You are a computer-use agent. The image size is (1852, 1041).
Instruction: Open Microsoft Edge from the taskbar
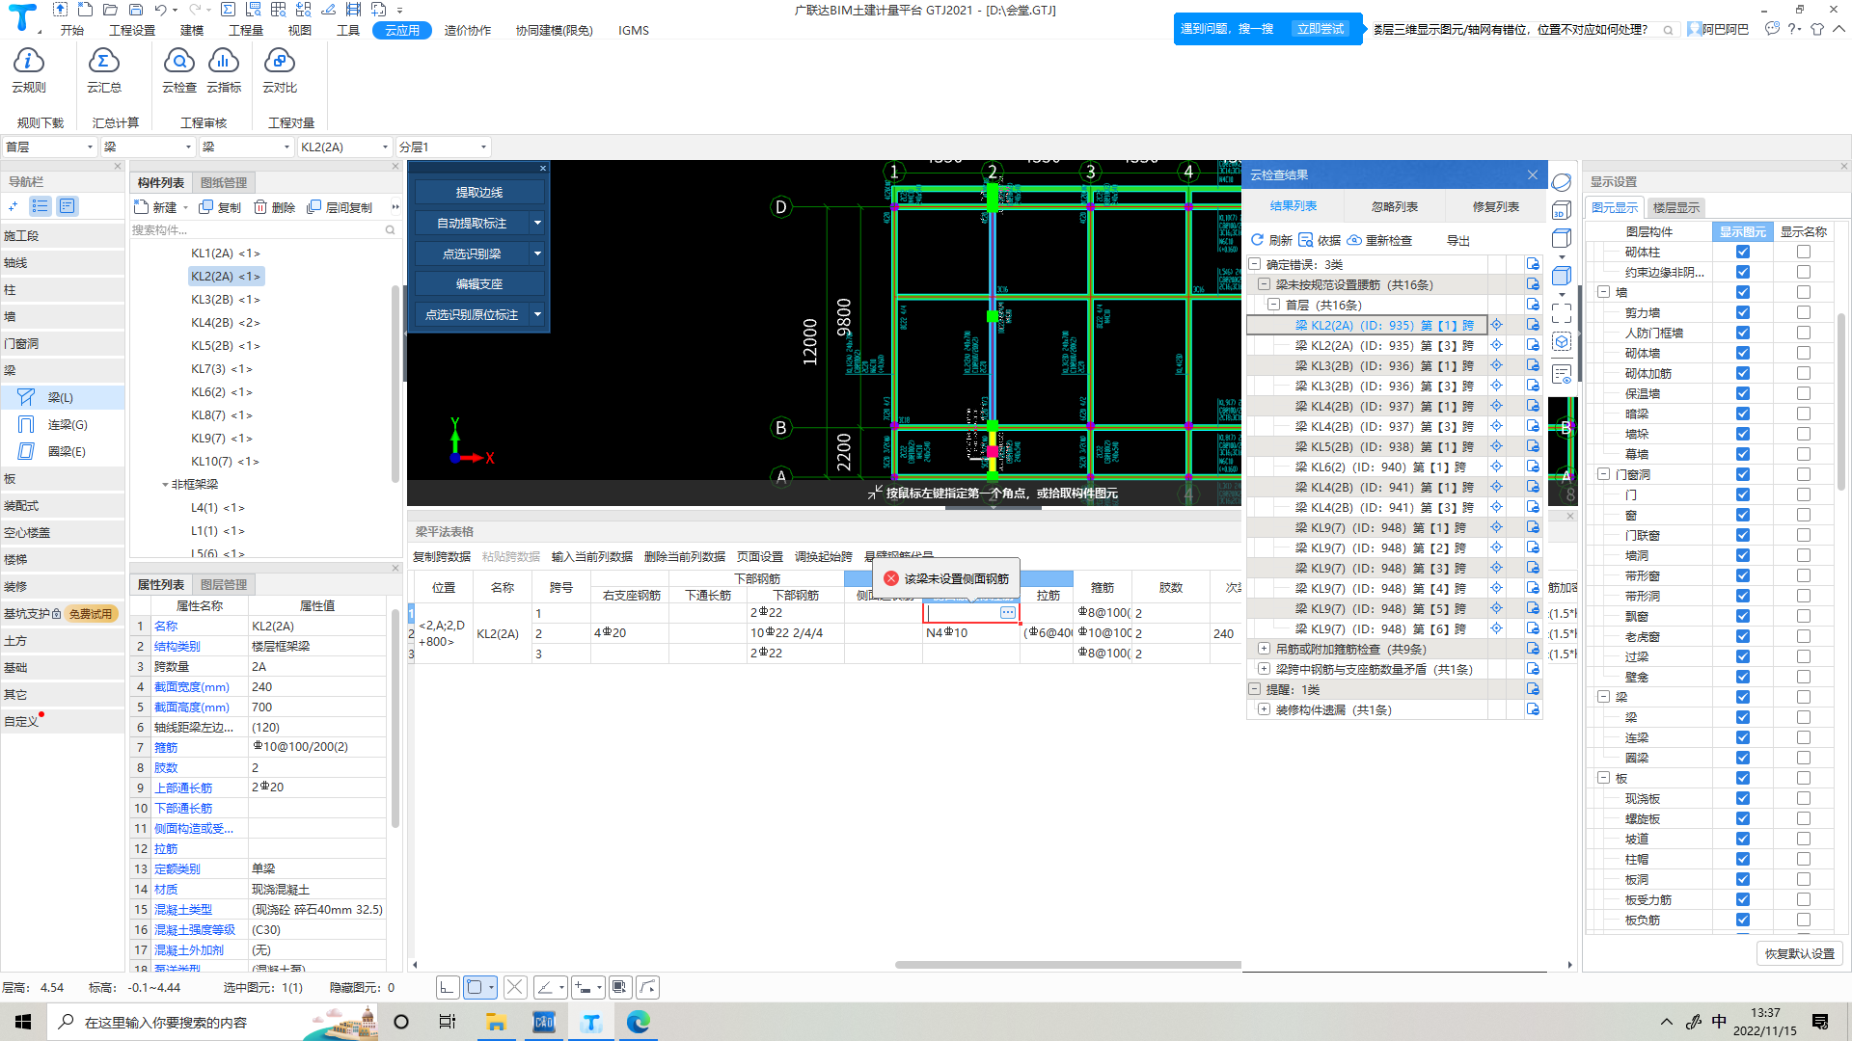tap(639, 1022)
